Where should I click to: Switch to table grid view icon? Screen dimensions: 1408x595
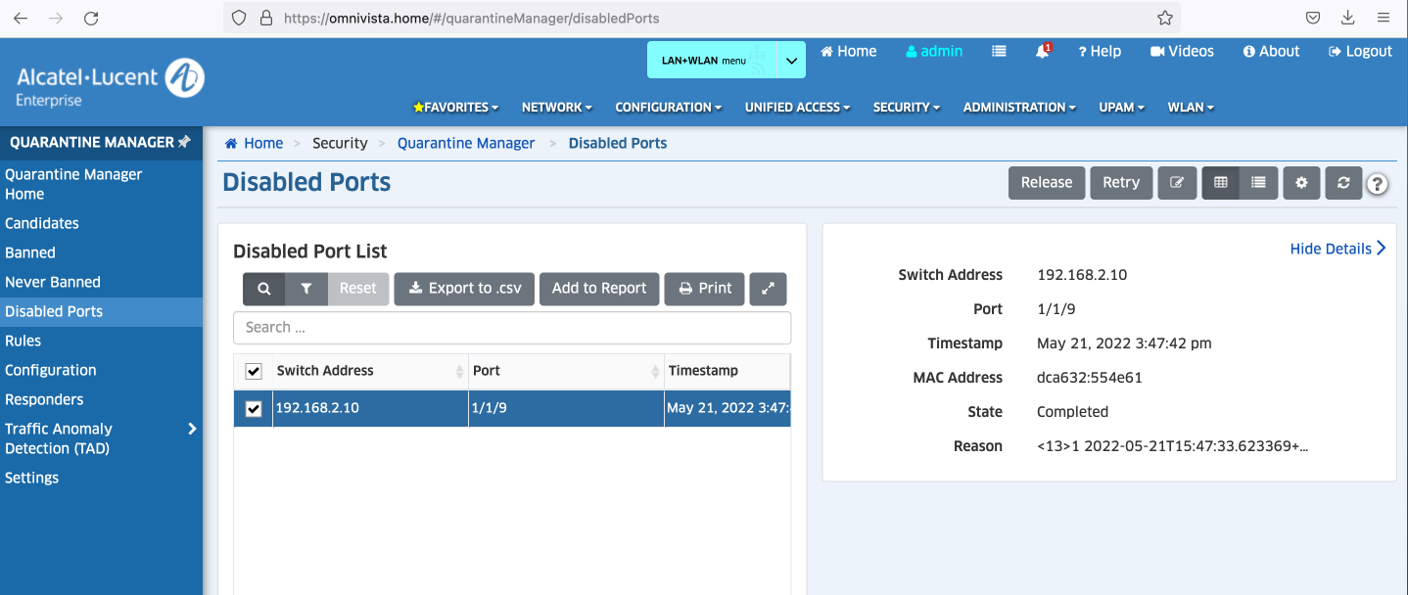(1220, 183)
